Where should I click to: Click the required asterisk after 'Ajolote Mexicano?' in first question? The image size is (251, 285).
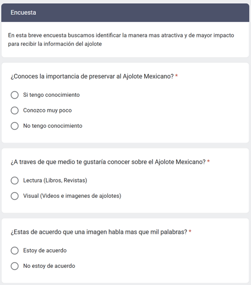[176, 76]
